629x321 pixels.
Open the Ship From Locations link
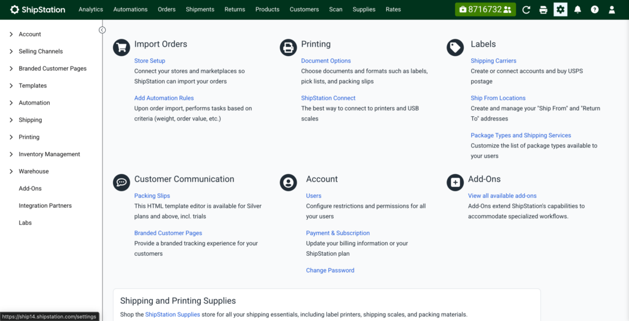(498, 98)
